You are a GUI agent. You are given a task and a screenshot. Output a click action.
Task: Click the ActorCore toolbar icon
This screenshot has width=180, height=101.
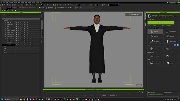coord(60,8)
